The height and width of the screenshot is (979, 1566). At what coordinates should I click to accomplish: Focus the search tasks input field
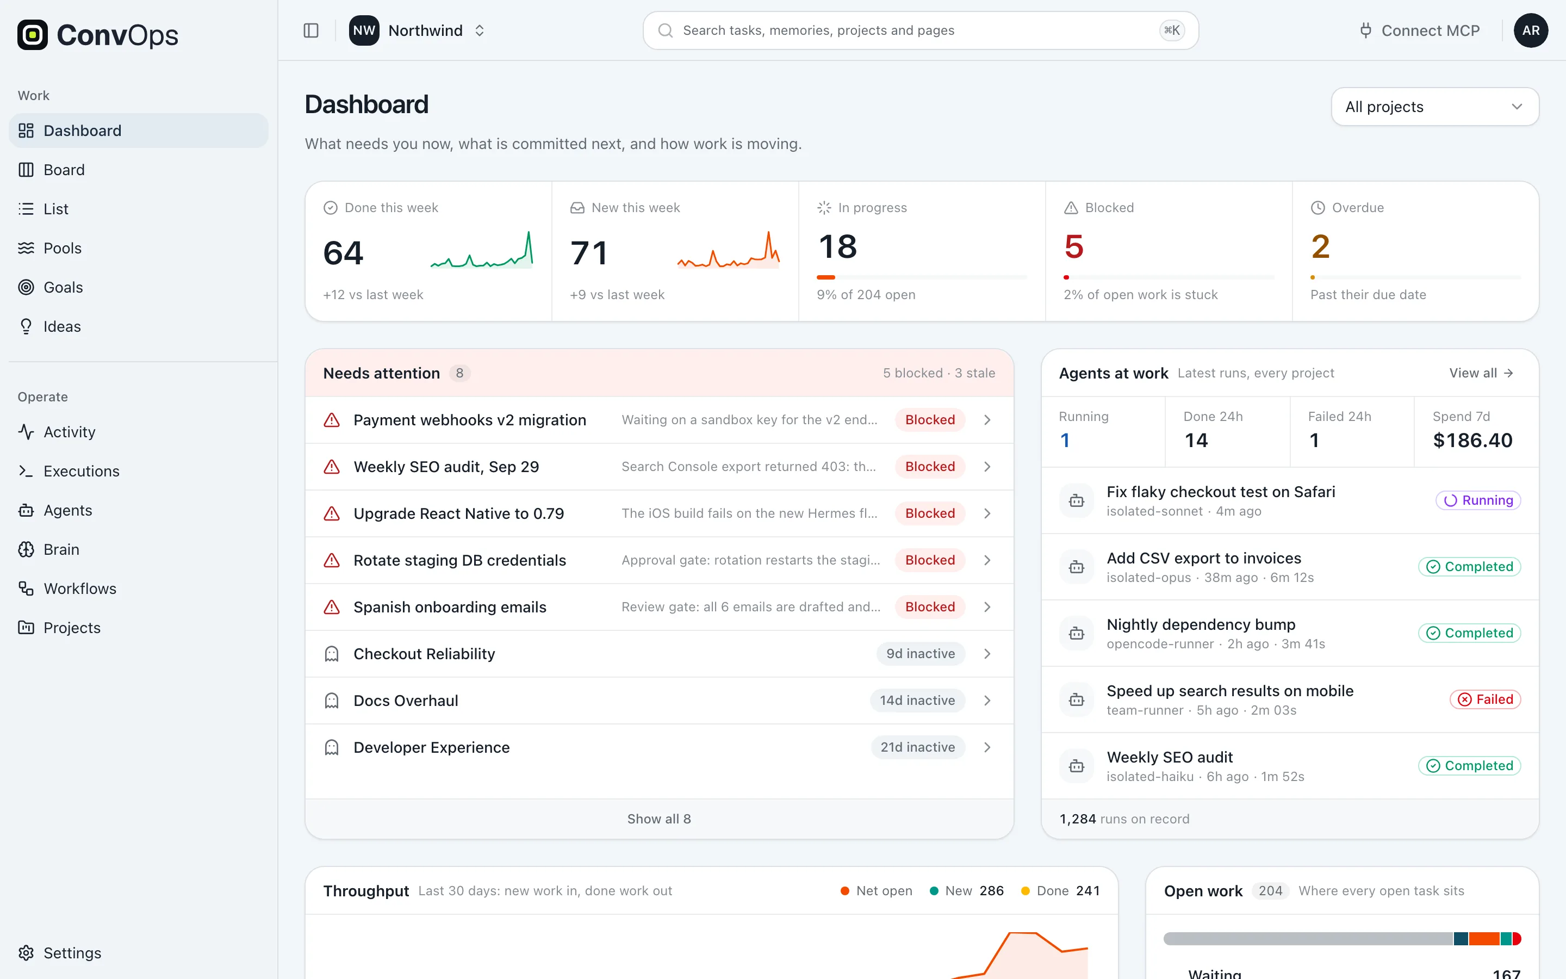click(x=920, y=30)
